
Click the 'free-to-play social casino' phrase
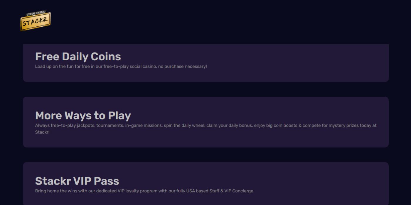coord(130,66)
